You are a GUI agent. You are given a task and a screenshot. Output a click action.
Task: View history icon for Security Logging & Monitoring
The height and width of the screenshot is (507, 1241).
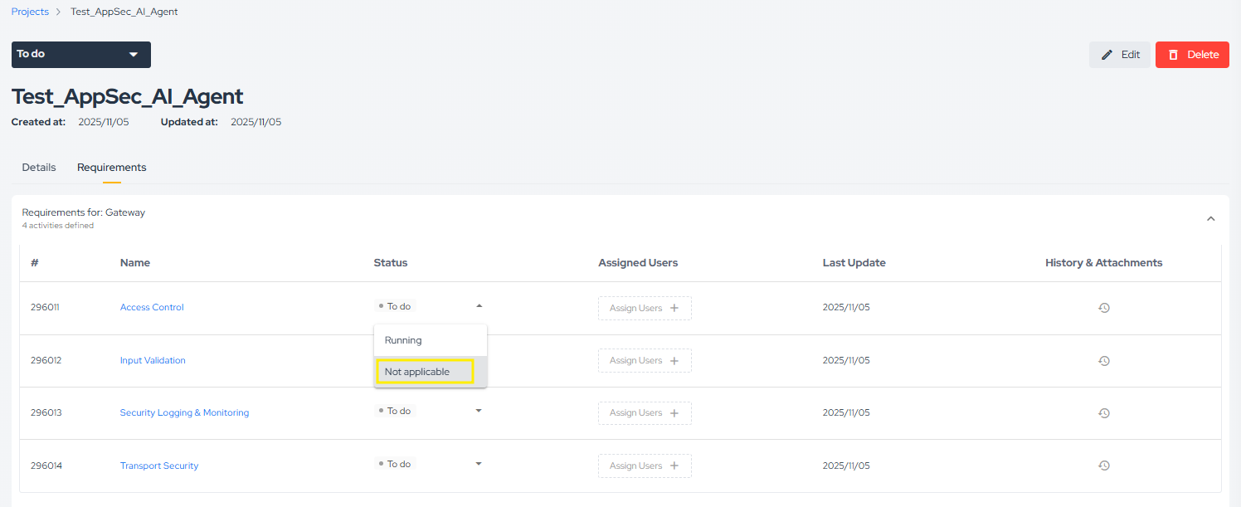click(x=1103, y=413)
